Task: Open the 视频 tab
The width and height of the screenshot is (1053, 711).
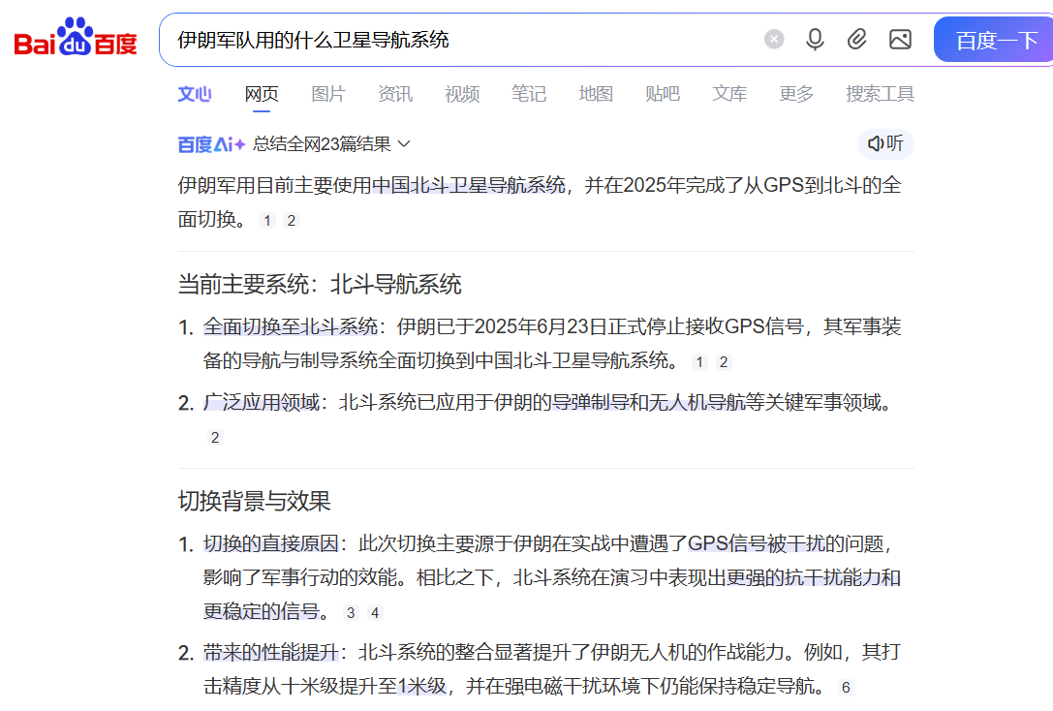Action: click(462, 93)
